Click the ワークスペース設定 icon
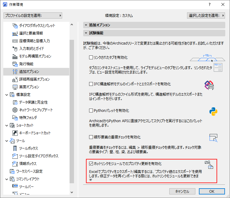The image size is (230, 198). [x=12, y=171]
